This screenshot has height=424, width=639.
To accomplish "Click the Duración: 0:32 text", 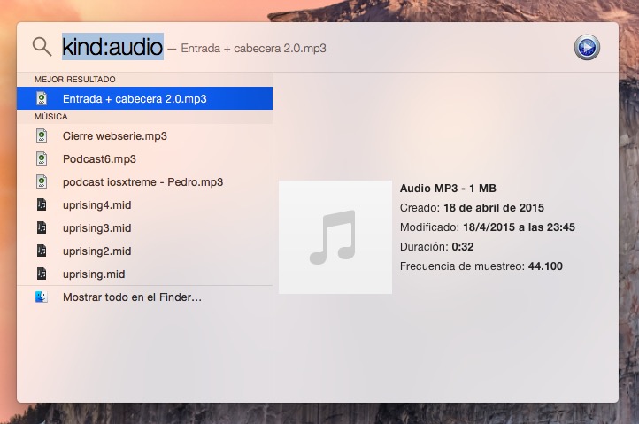I will click(x=437, y=247).
